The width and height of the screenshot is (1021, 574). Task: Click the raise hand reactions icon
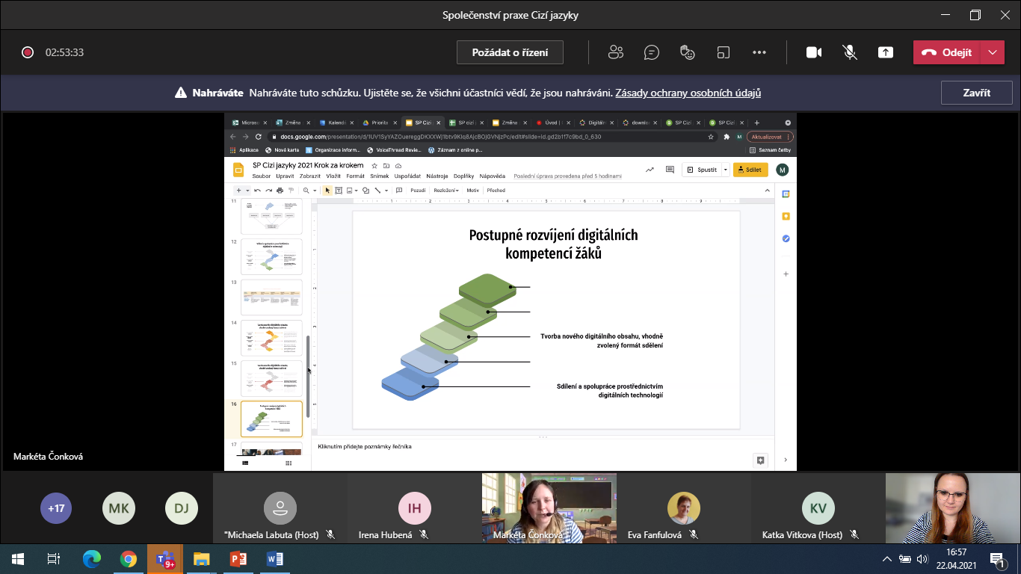pyautogui.click(x=688, y=52)
